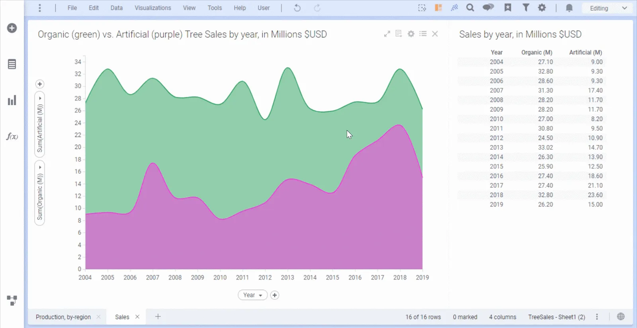Activate the marking selection tool icon
The width and height of the screenshot is (637, 328).
pos(422,8)
